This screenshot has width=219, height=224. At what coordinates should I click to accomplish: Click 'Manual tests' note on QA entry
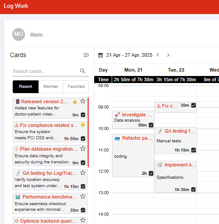(x=169, y=141)
